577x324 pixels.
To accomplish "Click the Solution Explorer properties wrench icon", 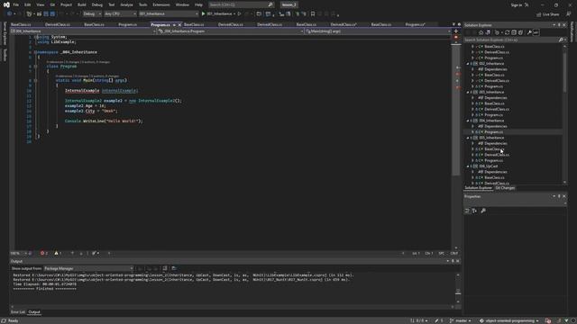I will (529, 32).
